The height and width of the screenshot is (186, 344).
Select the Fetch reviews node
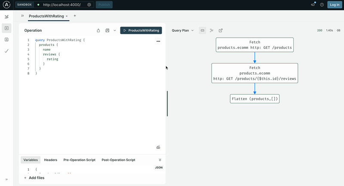click(x=255, y=73)
